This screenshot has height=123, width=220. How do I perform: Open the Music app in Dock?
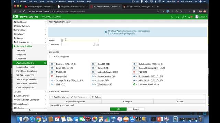(120, 119)
